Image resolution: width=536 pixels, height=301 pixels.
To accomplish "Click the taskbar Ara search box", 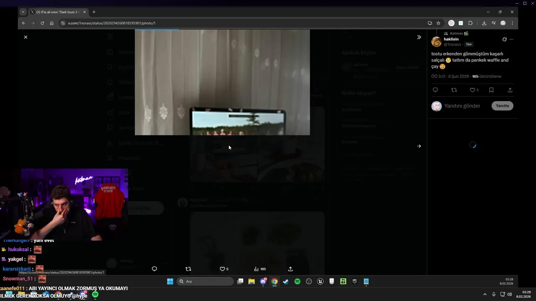I will point(205,281).
